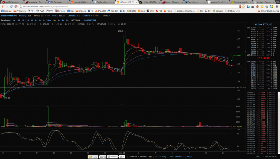Open the Reader bookmark
The width and height of the screenshot is (280, 159).
(x=113, y=11)
